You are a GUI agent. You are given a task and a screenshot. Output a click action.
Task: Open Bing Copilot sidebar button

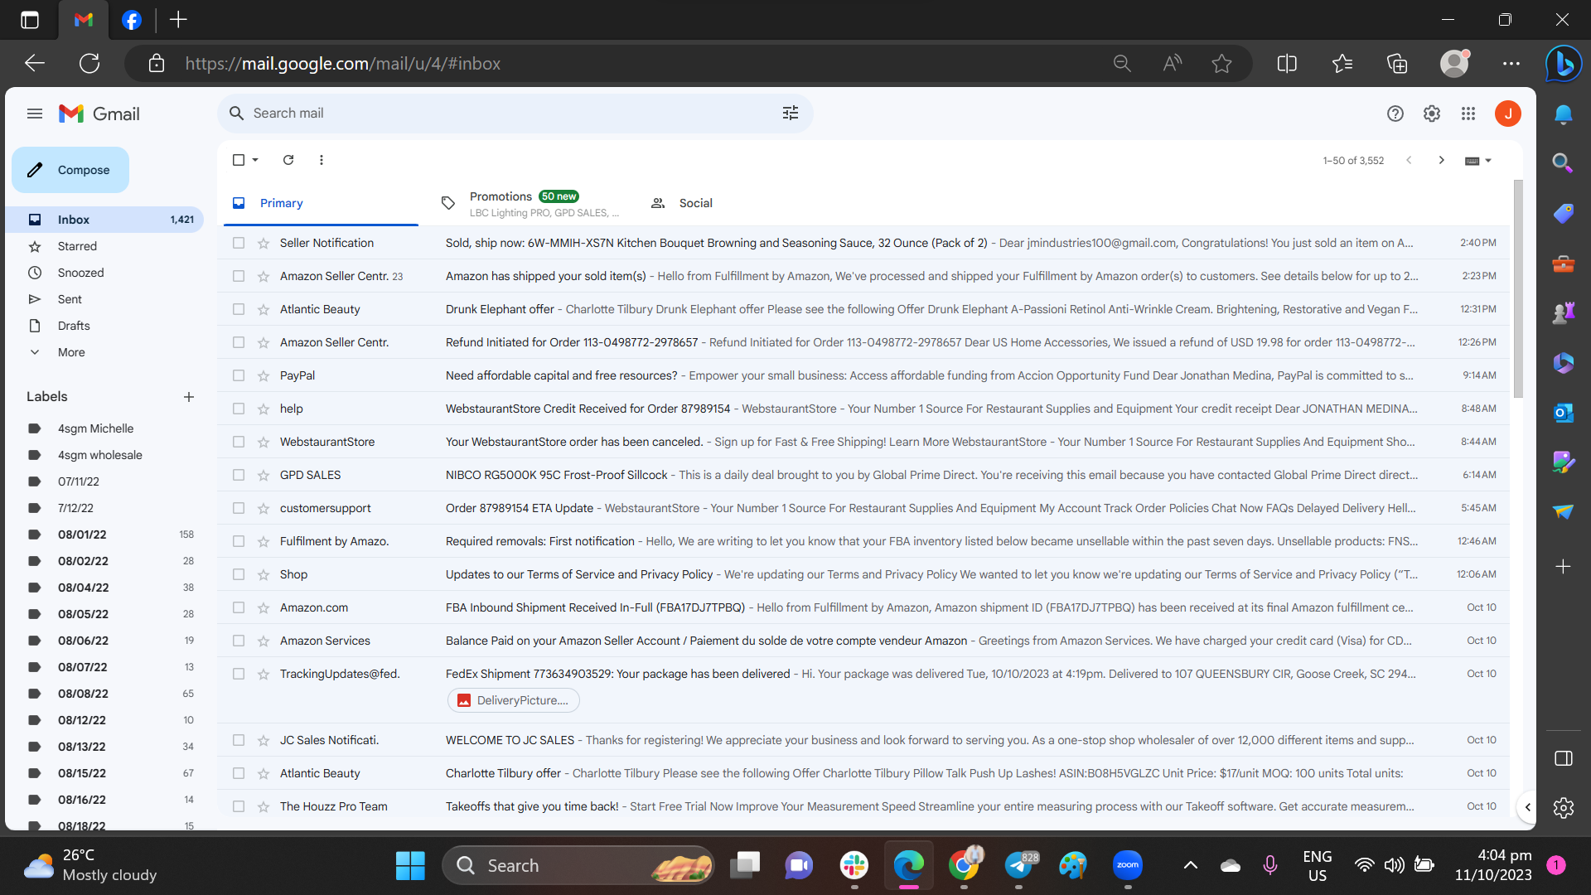point(1564,63)
